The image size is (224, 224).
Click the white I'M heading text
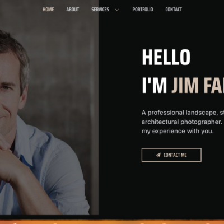coord(155,86)
